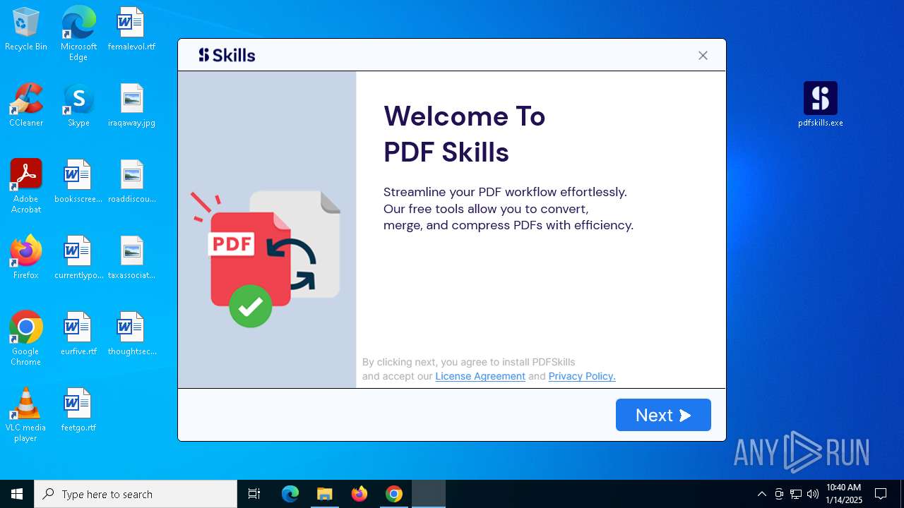
Task: Click the Meet Now tray icon
Action: coord(779,494)
